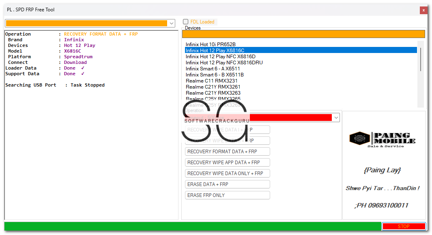Click ERASE DATA + FRP button

(227, 184)
